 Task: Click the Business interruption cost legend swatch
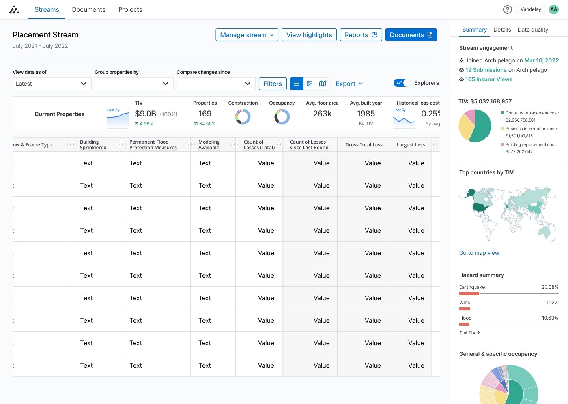coord(503,129)
